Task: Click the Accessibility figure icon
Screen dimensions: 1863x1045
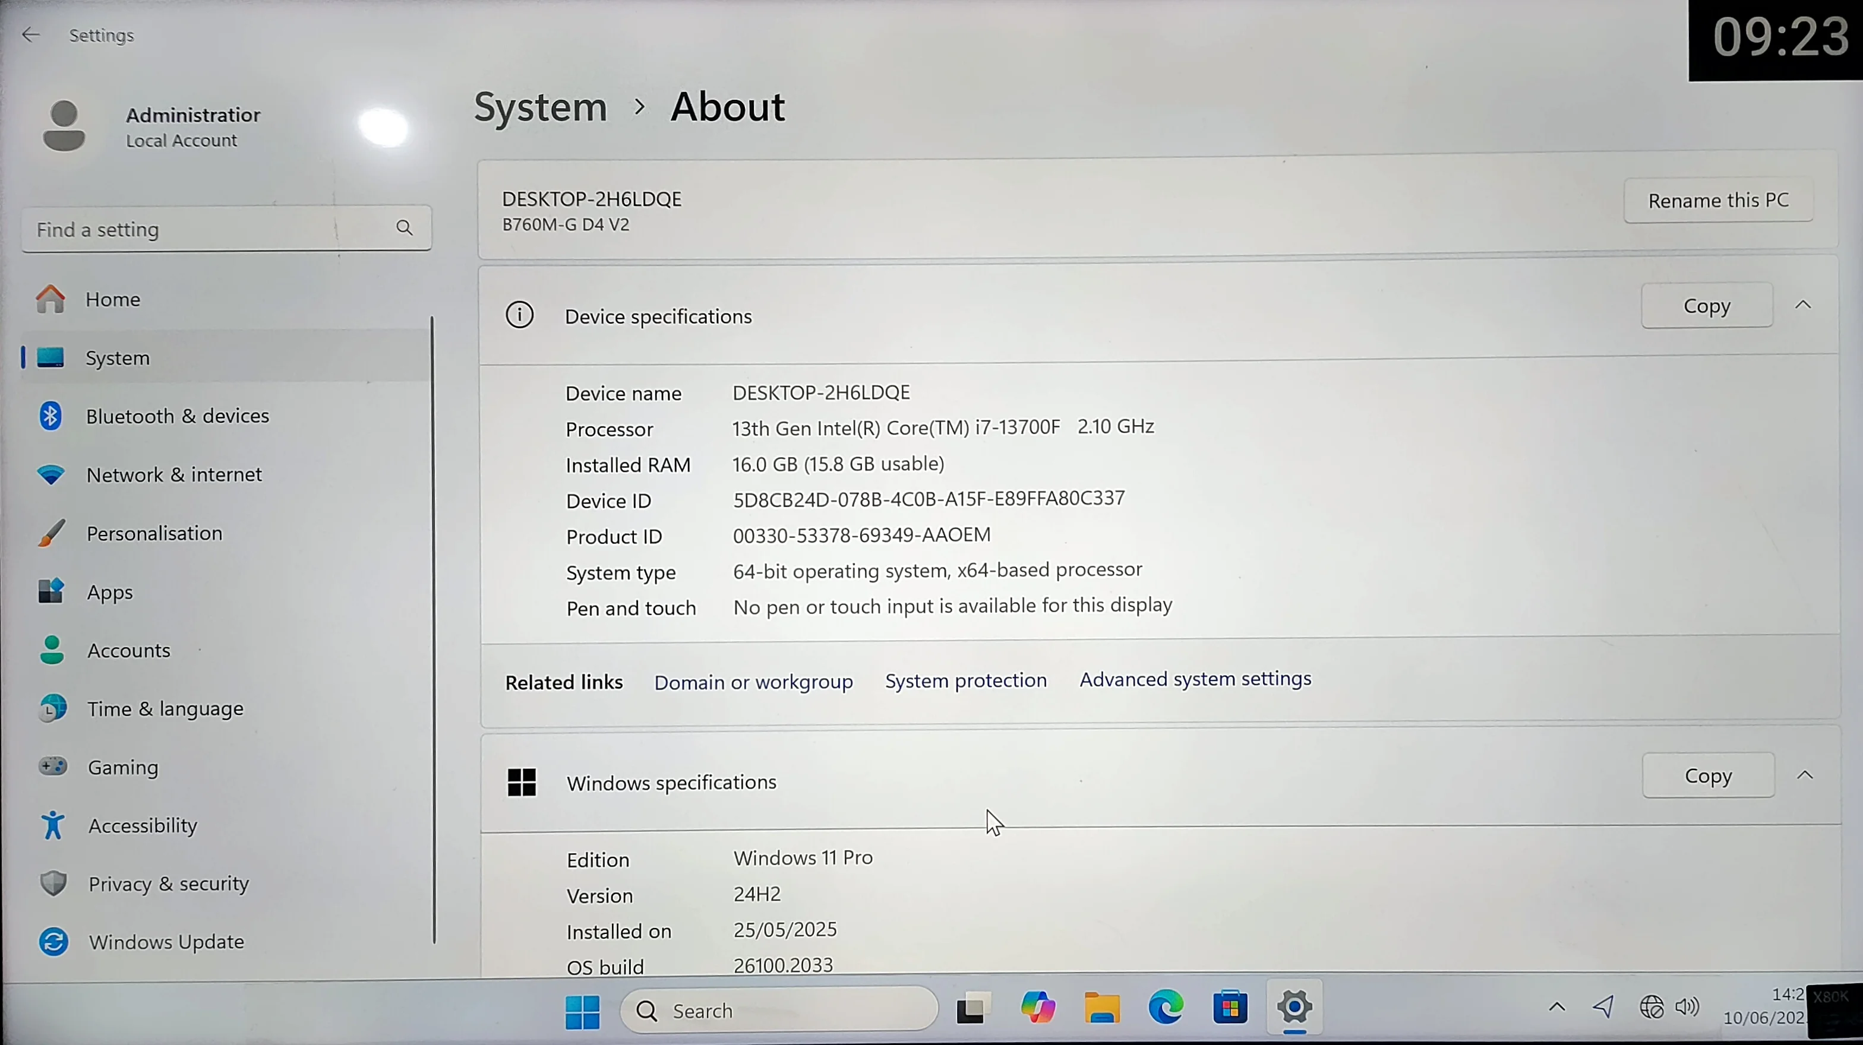Action: coord(53,825)
